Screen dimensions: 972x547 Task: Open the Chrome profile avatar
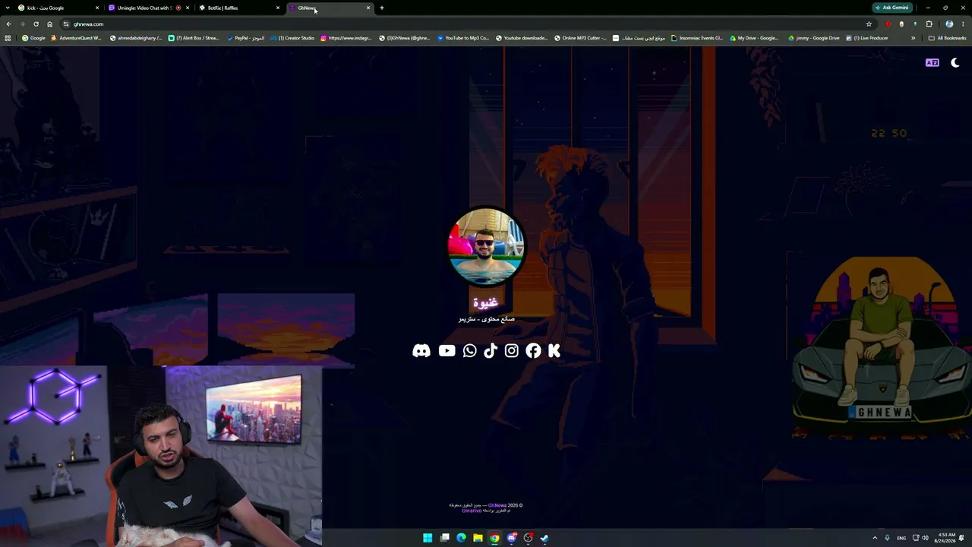tap(948, 24)
